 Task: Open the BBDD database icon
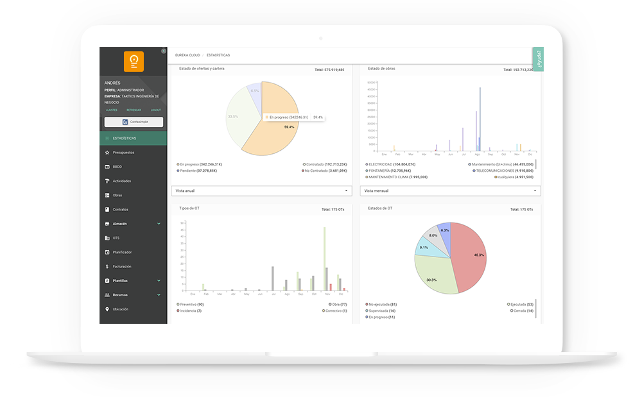[107, 166]
